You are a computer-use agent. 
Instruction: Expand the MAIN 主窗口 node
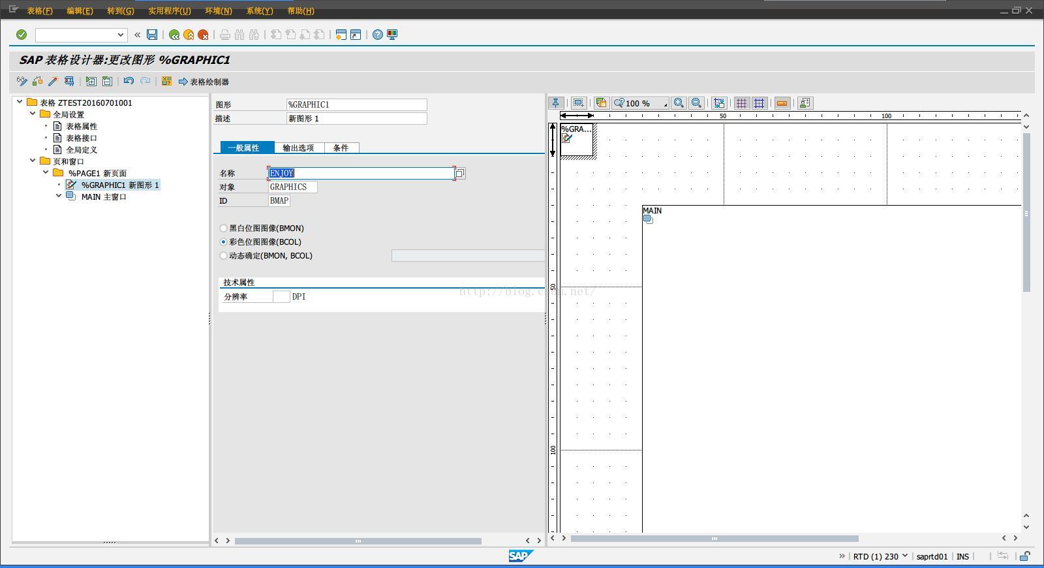click(x=59, y=195)
